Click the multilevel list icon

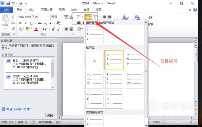point(95,17)
